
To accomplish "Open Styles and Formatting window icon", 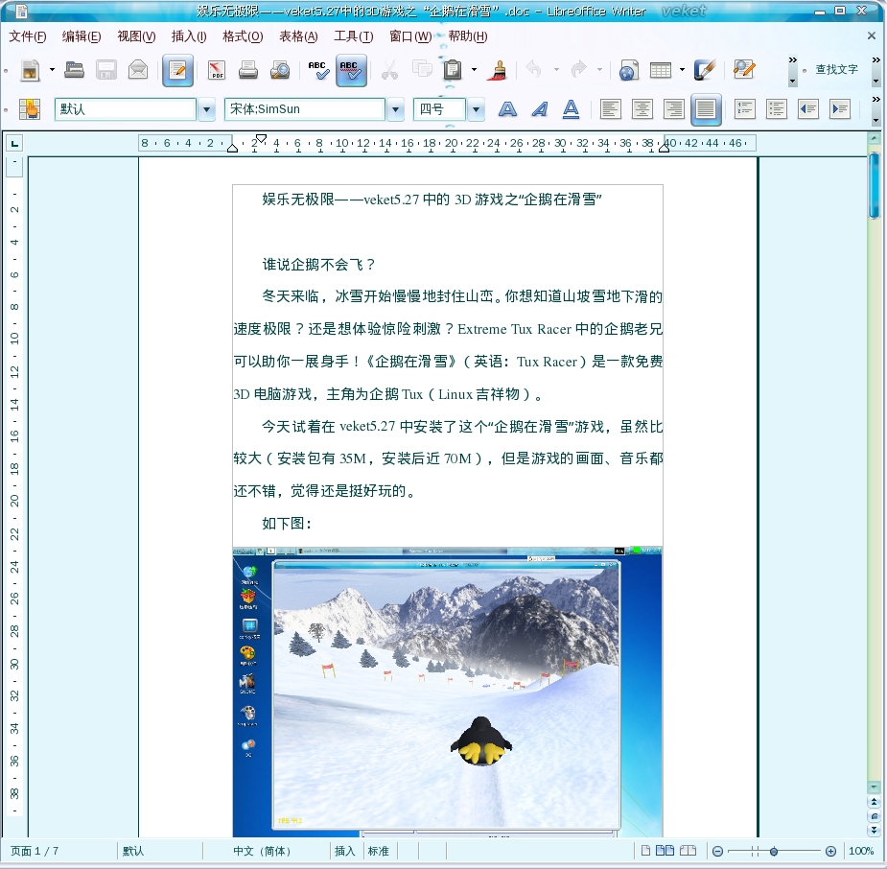I will pyautogui.click(x=30, y=108).
